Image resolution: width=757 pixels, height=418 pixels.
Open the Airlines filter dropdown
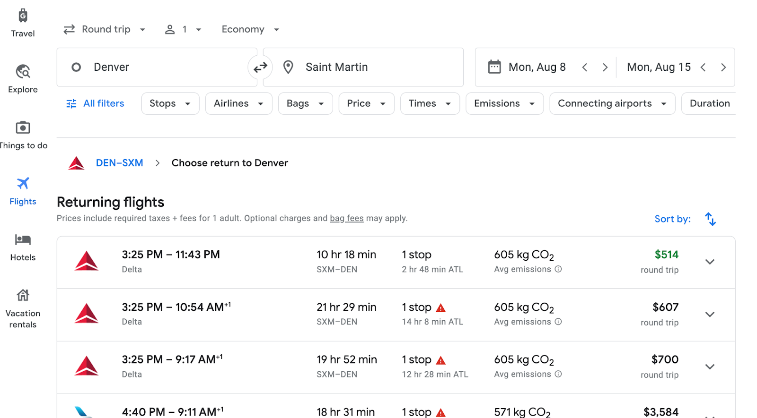point(238,103)
